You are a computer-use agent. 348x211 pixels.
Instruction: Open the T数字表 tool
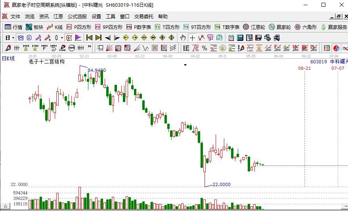[227, 27]
